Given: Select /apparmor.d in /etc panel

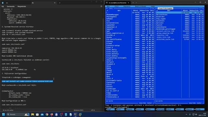Looking at the screenshot, I should pyautogui.click(x=130, y=27).
